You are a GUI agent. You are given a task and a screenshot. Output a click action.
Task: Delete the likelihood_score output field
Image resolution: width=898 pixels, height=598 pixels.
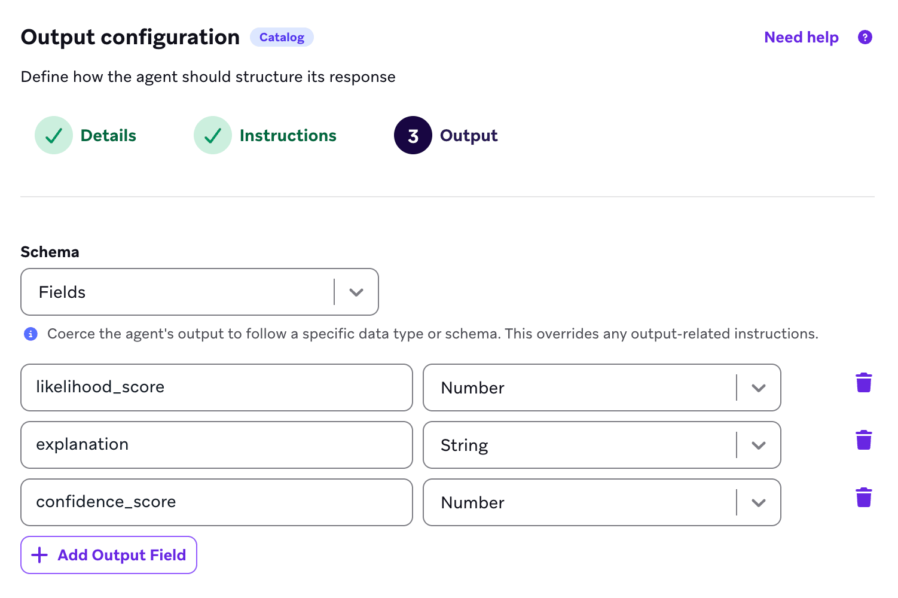pyautogui.click(x=864, y=383)
